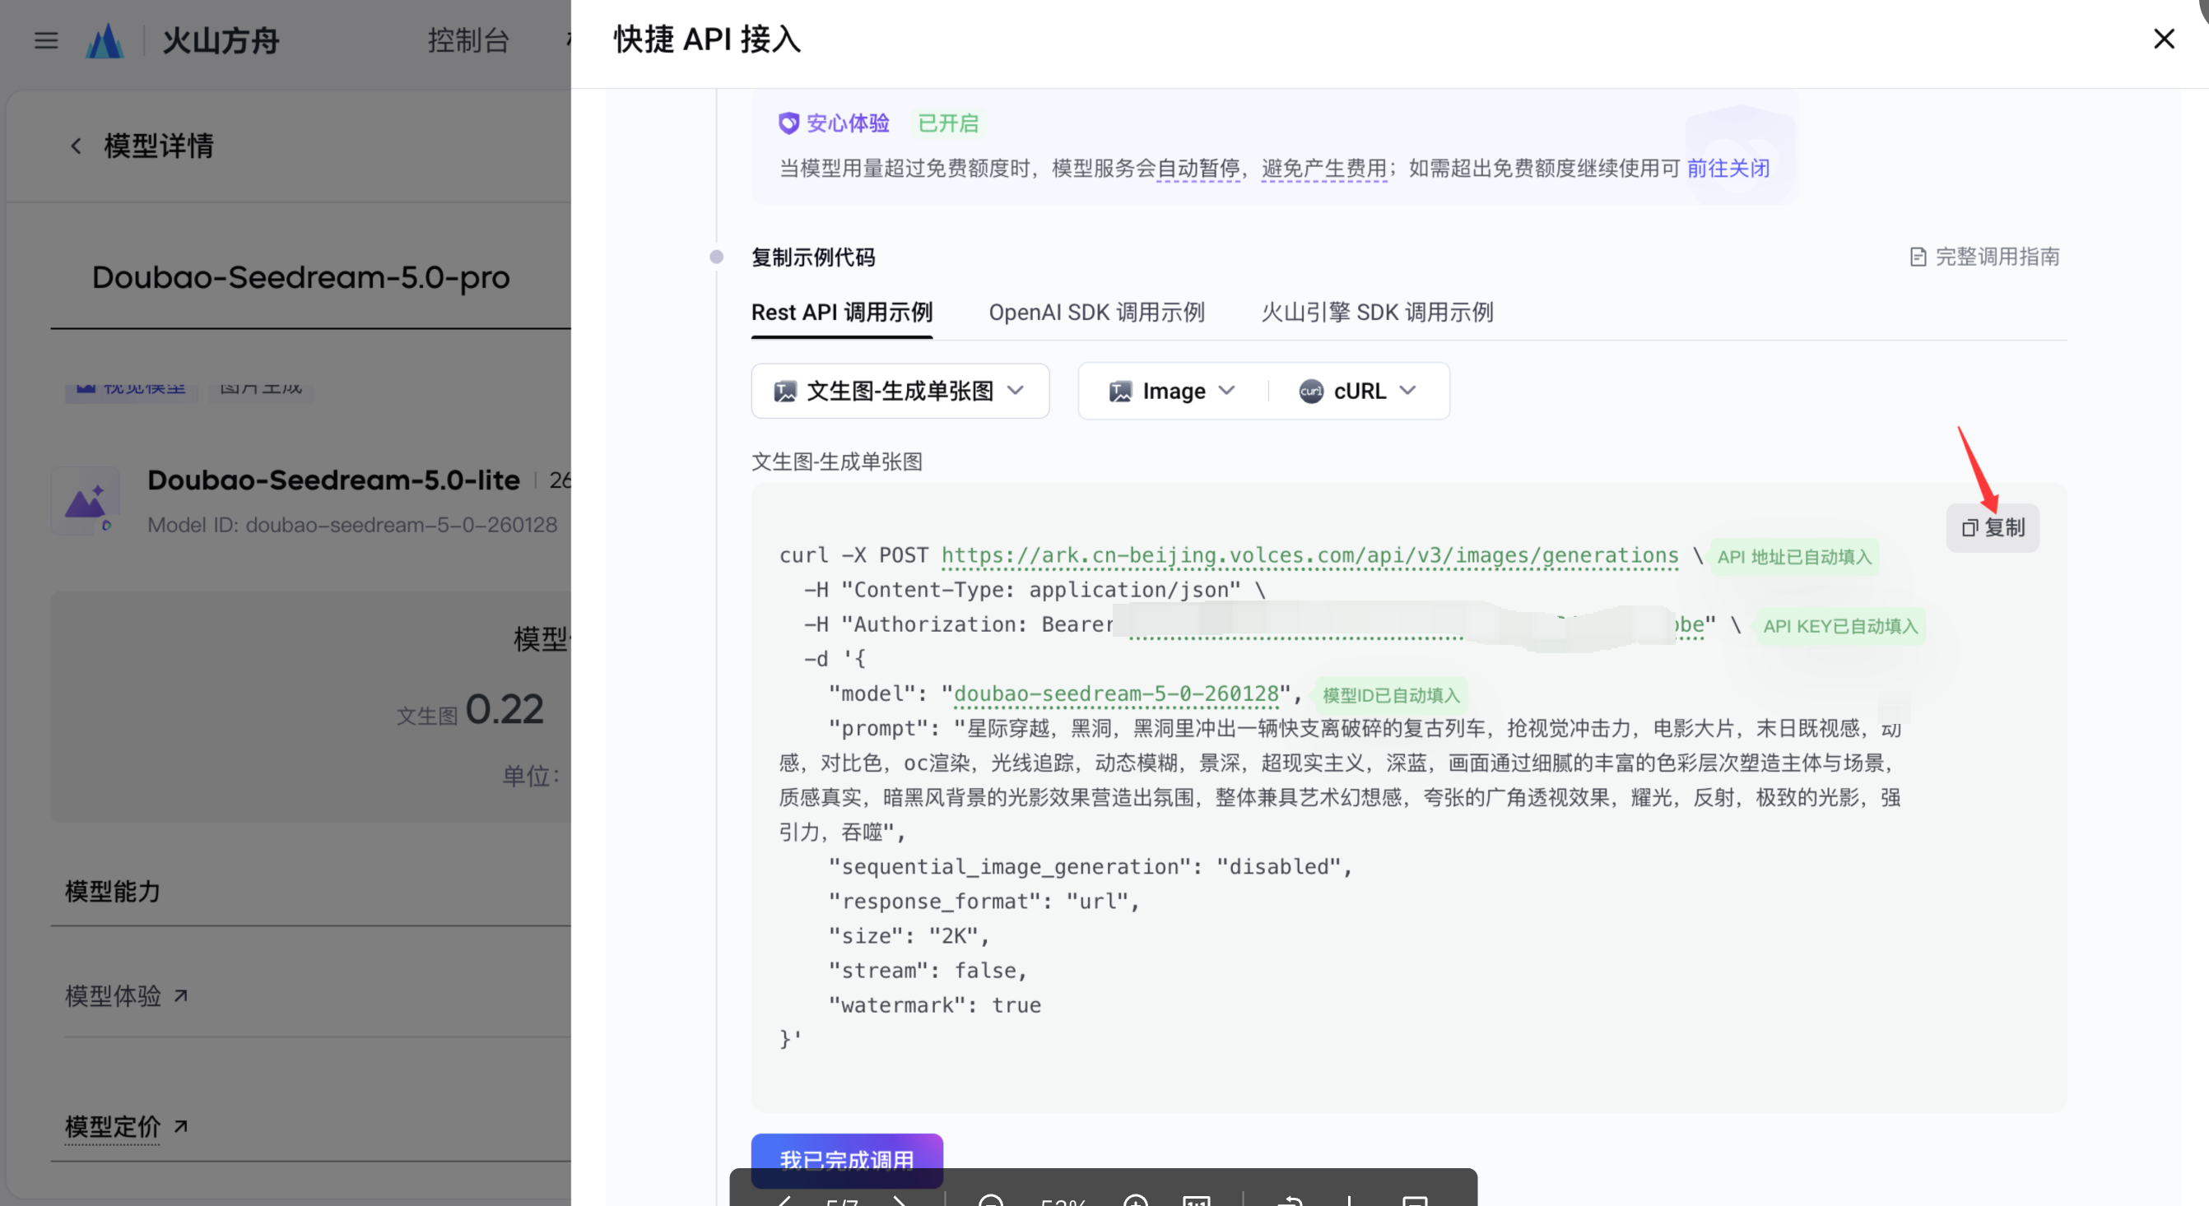Screen dimensions: 2209x1206
Task: Click the Content-Type header code line
Action: click(x=1035, y=590)
